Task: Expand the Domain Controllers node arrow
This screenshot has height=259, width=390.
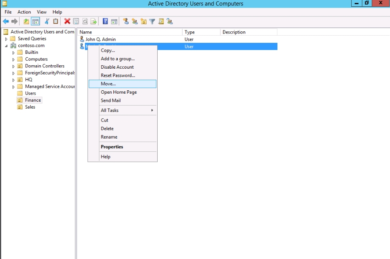Action: [x=14, y=66]
